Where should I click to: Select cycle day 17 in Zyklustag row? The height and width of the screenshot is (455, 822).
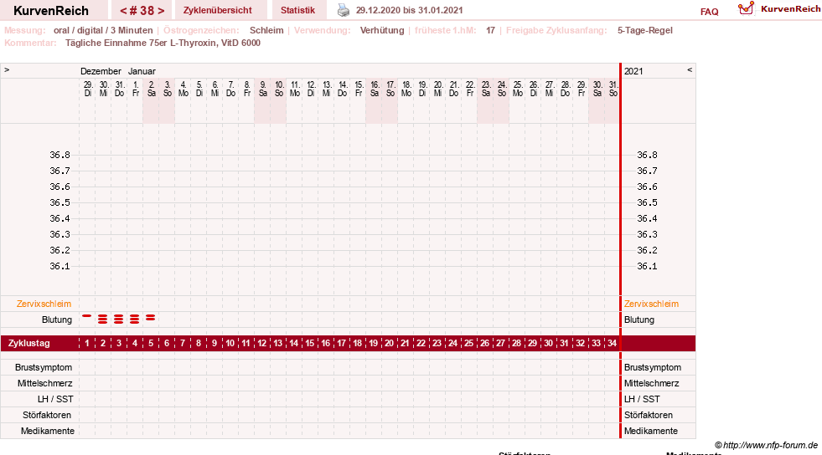coord(341,343)
